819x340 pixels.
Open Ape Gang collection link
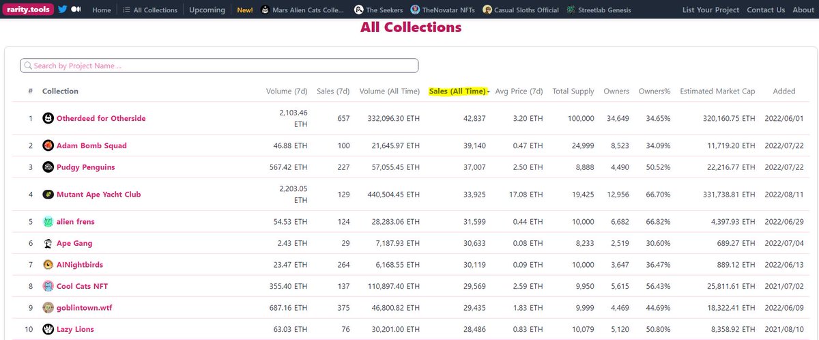point(74,243)
